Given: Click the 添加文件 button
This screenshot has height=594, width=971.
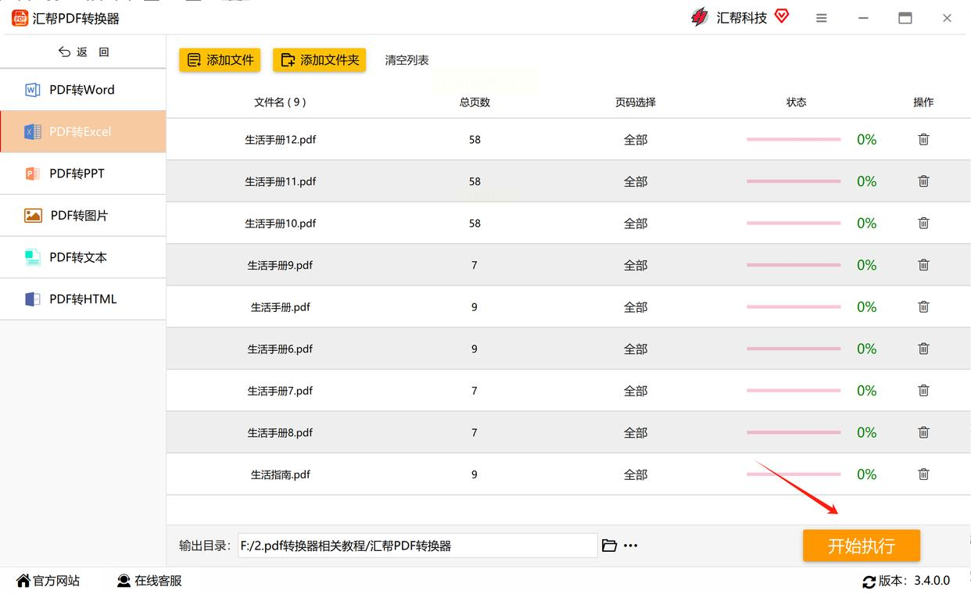Looking at the screenshot, I should coord(220,60).
